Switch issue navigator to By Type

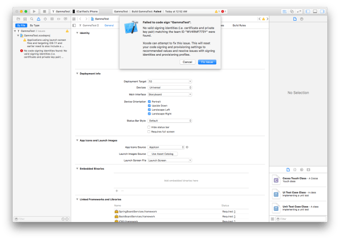[x=35, y=25]
